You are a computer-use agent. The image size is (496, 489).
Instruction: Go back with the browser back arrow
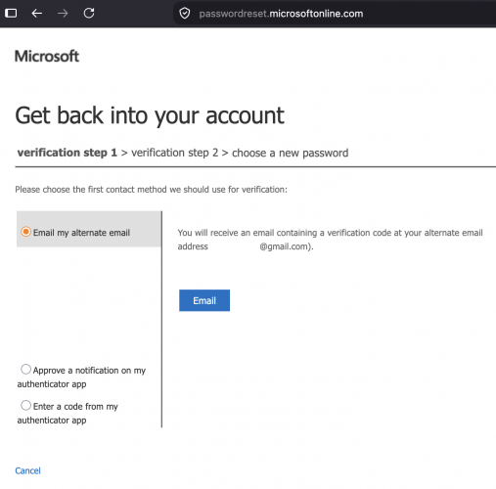[37, 14]
